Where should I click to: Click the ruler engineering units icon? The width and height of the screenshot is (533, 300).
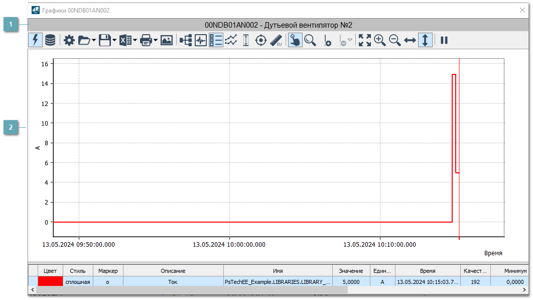276,41
